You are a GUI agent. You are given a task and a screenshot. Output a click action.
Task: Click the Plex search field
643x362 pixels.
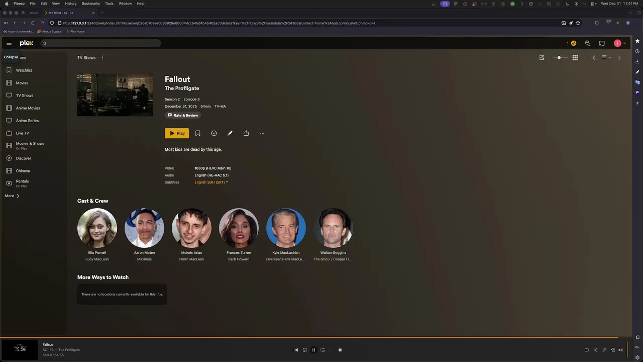click(100, 43)
